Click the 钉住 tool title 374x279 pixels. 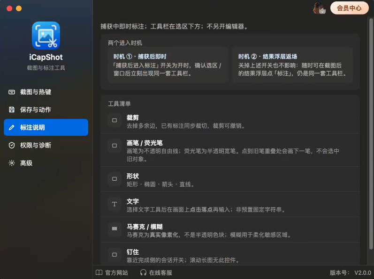133,252
